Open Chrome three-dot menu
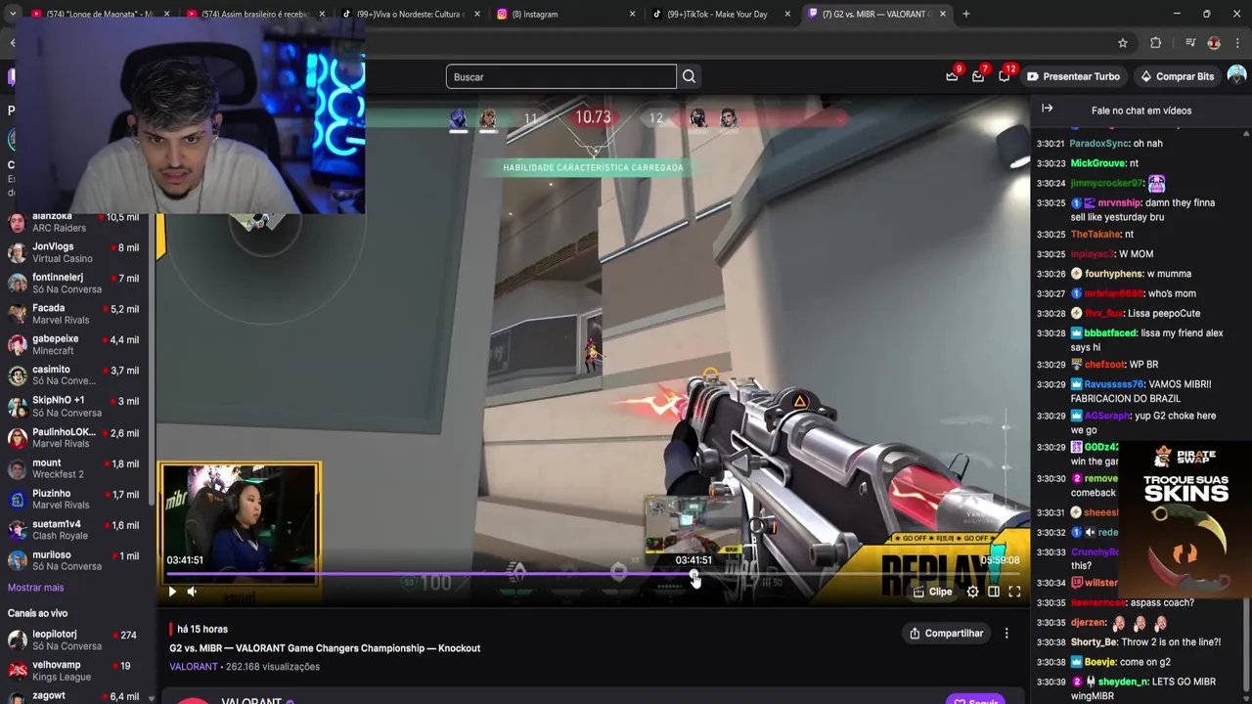 pyautogui.click(x=1237, y=43)
